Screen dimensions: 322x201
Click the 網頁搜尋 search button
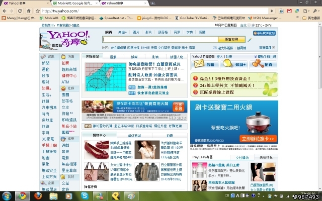pyautogui.click(x=231, y=39)
